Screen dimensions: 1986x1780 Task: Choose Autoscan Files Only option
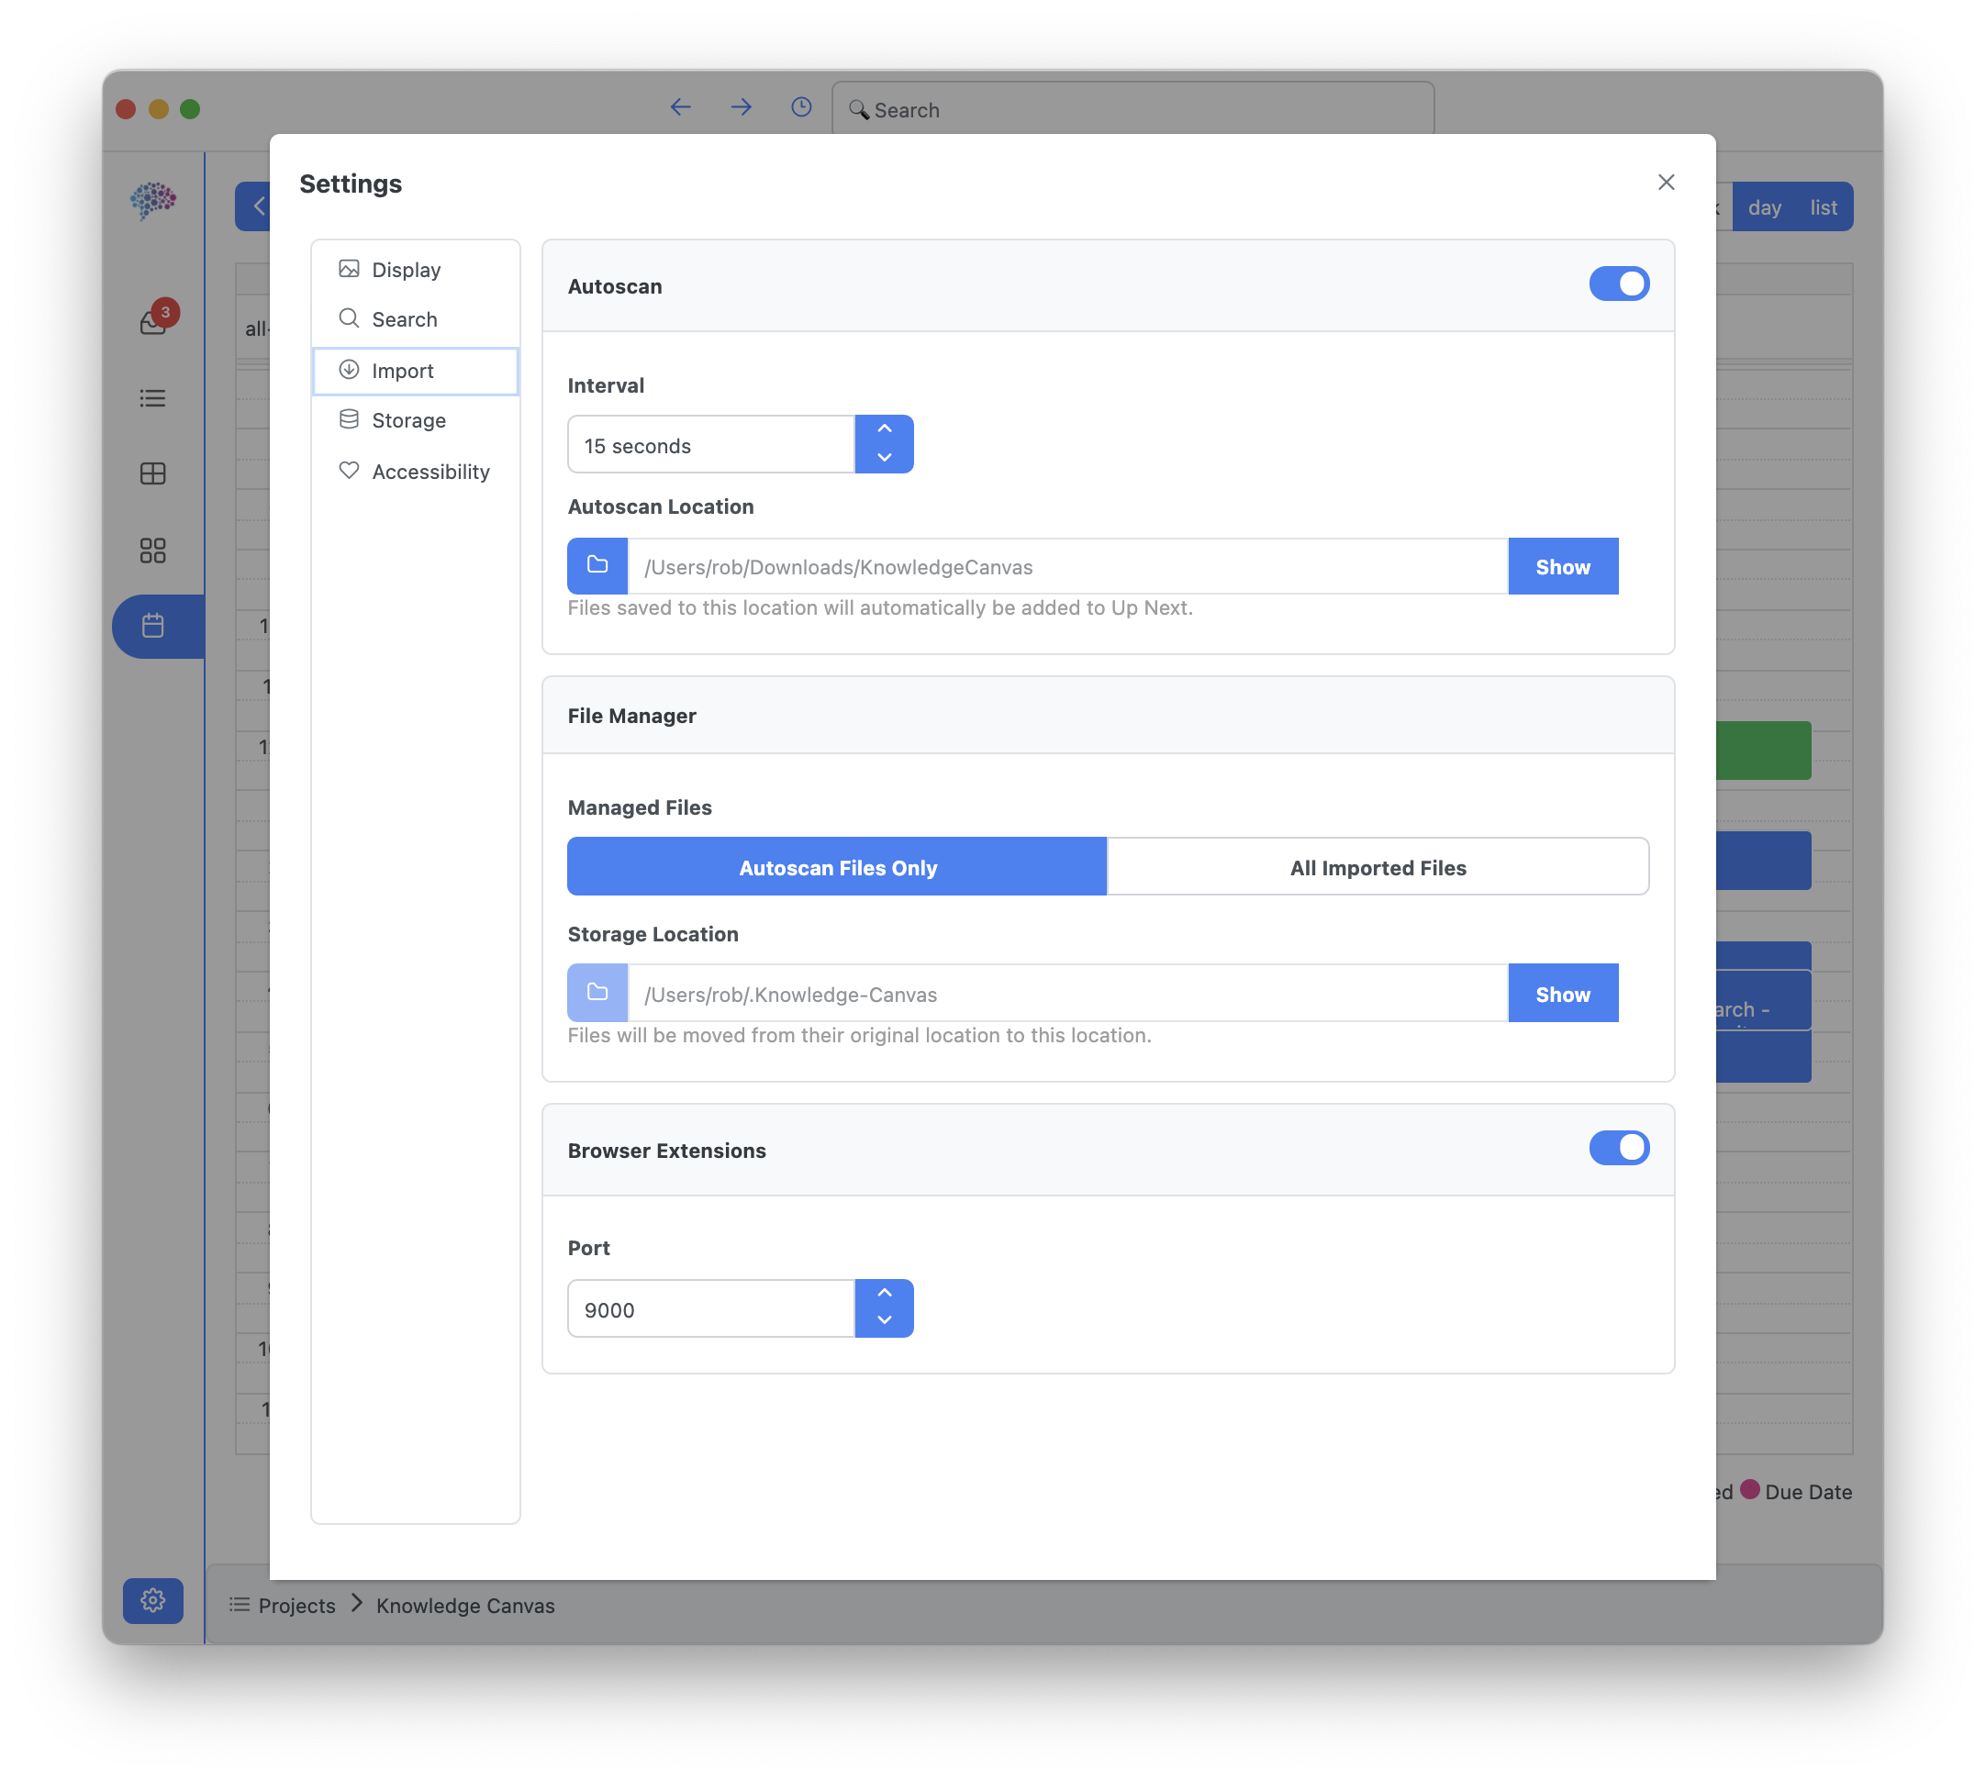[838, 867]
